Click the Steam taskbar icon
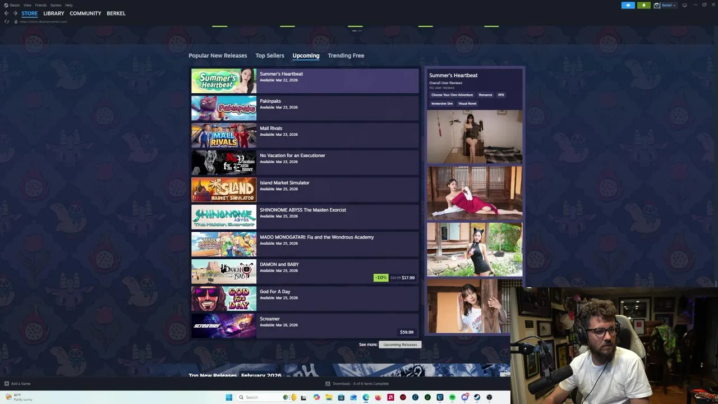718x404 pixels. coord(477,397)
